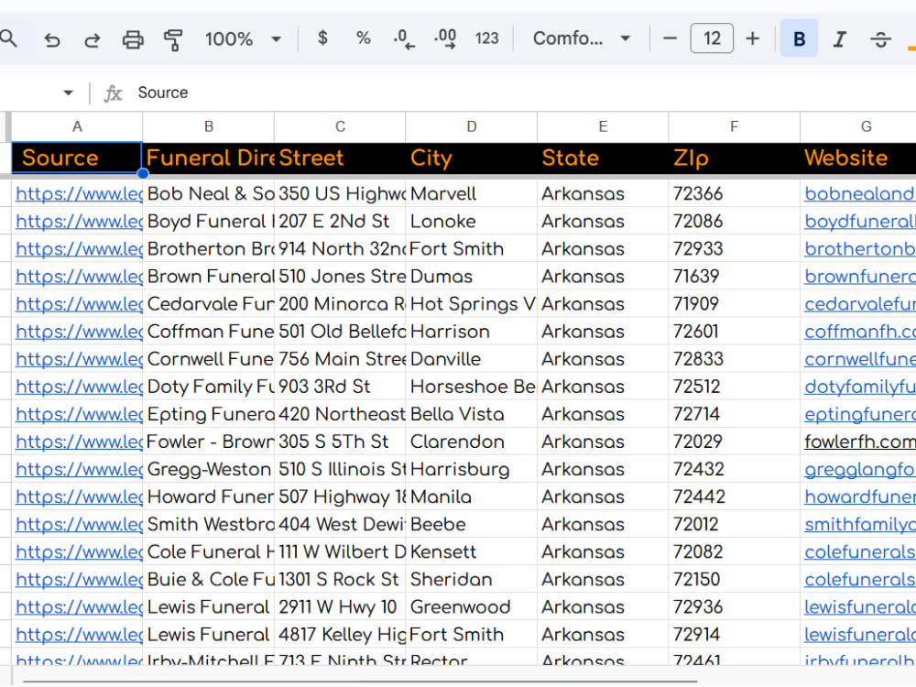Print the spreadsheet
Screen dimensions: 916x687
point(133,39)
